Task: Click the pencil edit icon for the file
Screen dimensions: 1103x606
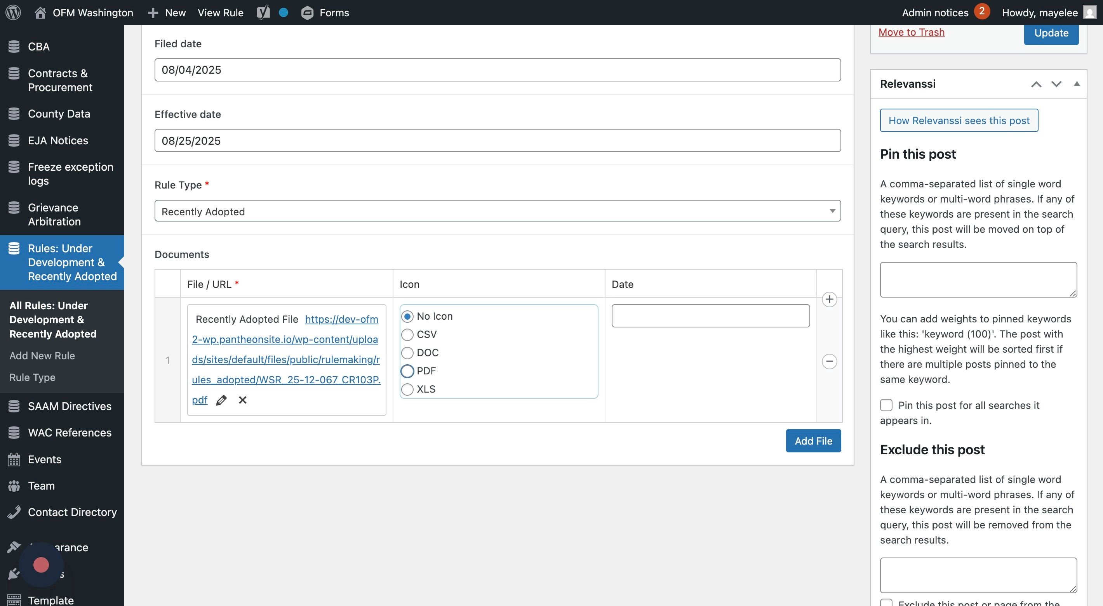Action: pos(221,400)
